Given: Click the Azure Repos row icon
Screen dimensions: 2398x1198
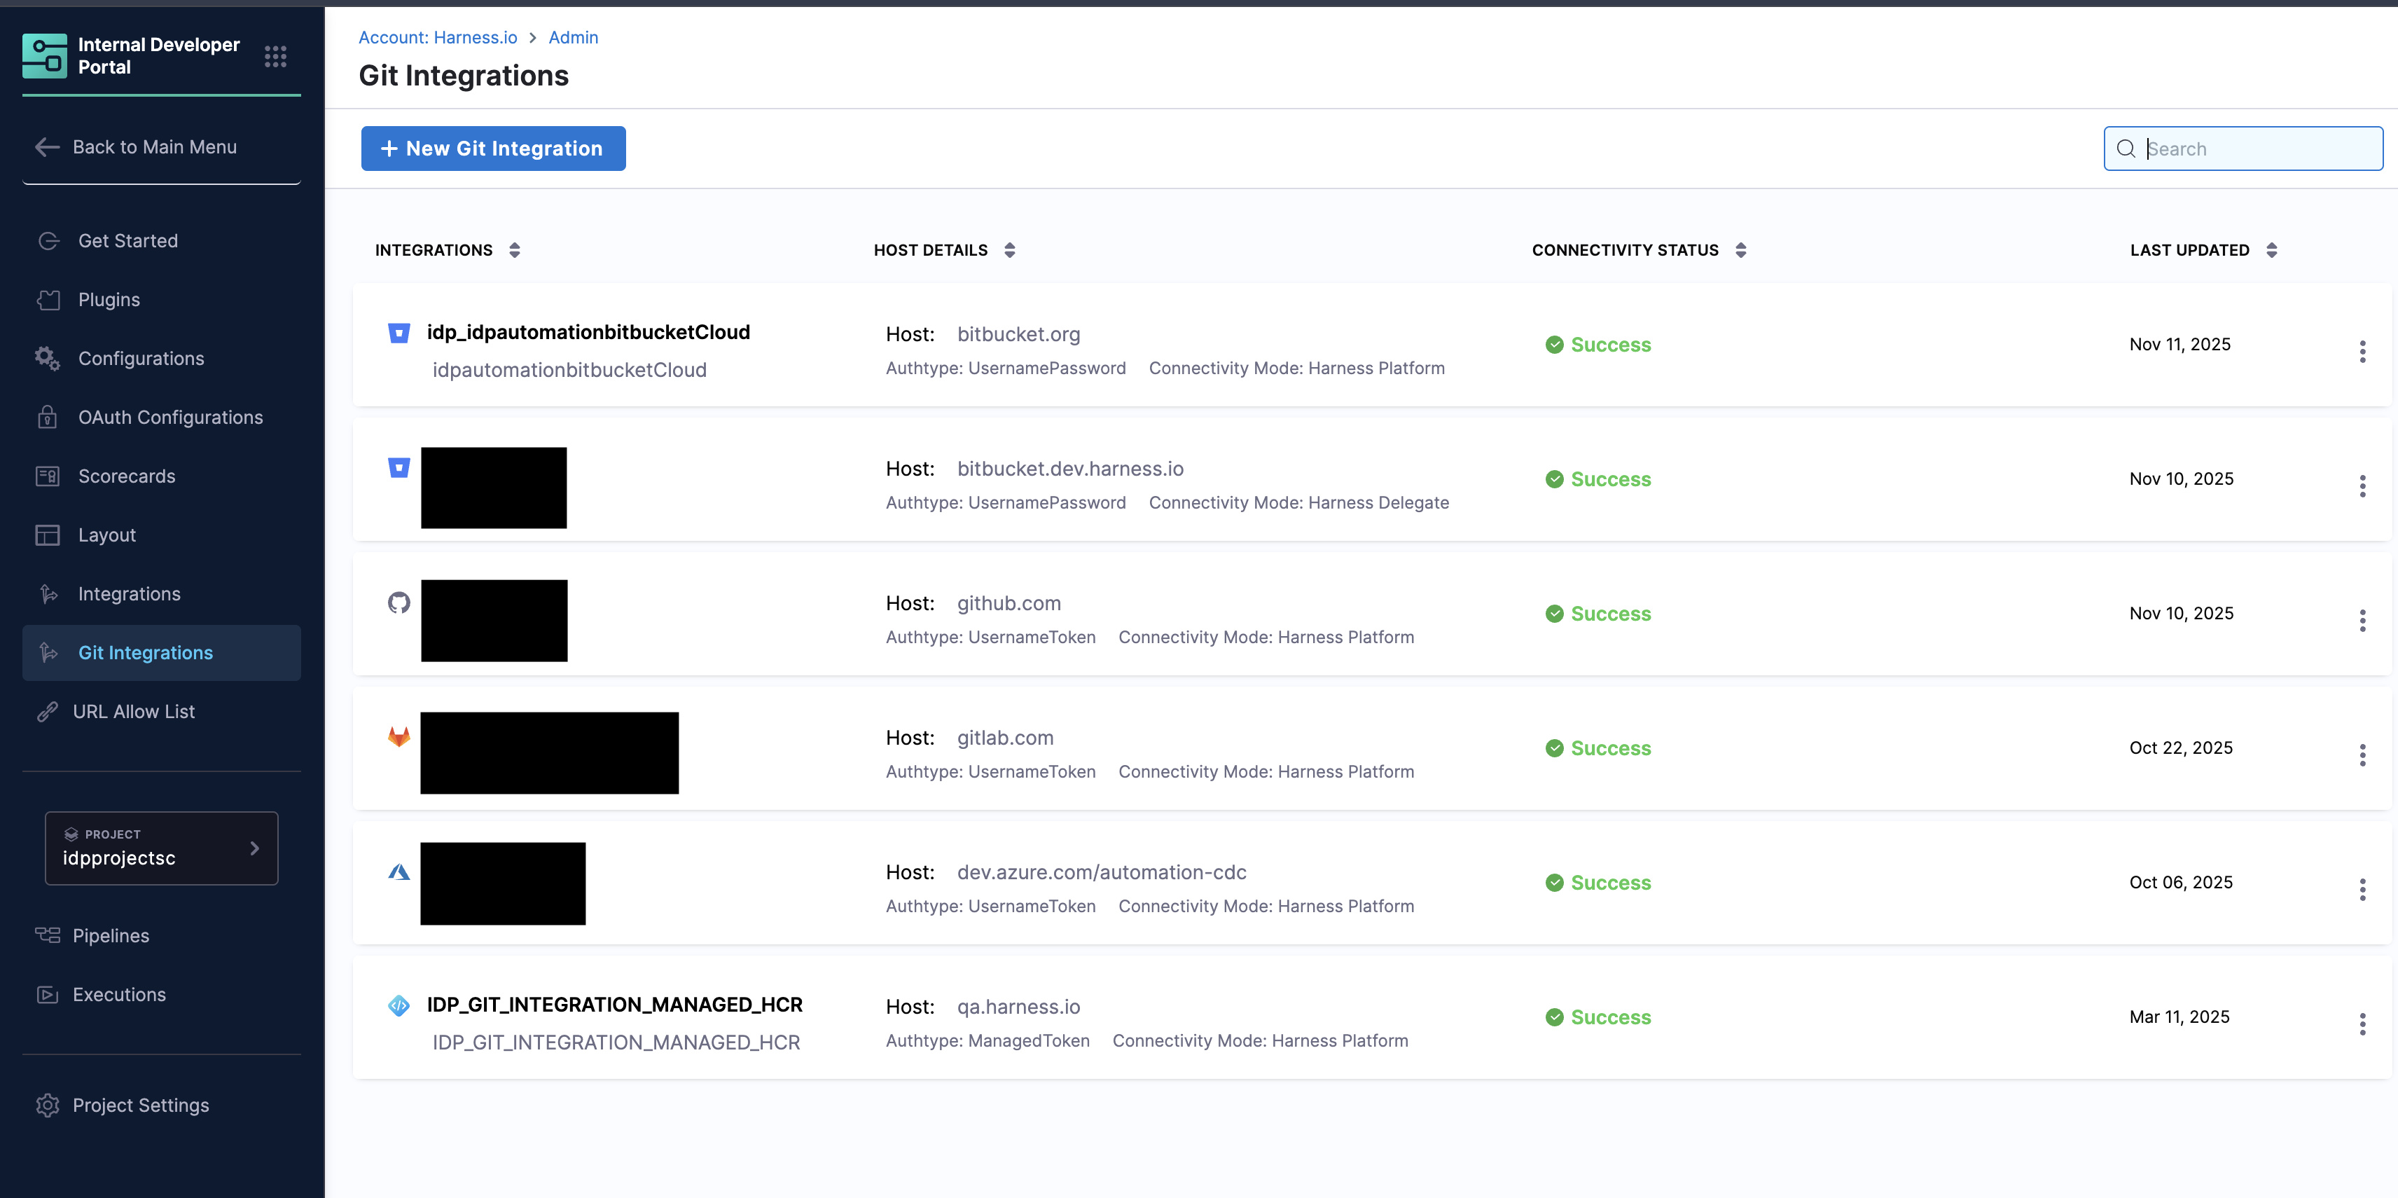Looking at the screenshot, I should pos(398,872).
